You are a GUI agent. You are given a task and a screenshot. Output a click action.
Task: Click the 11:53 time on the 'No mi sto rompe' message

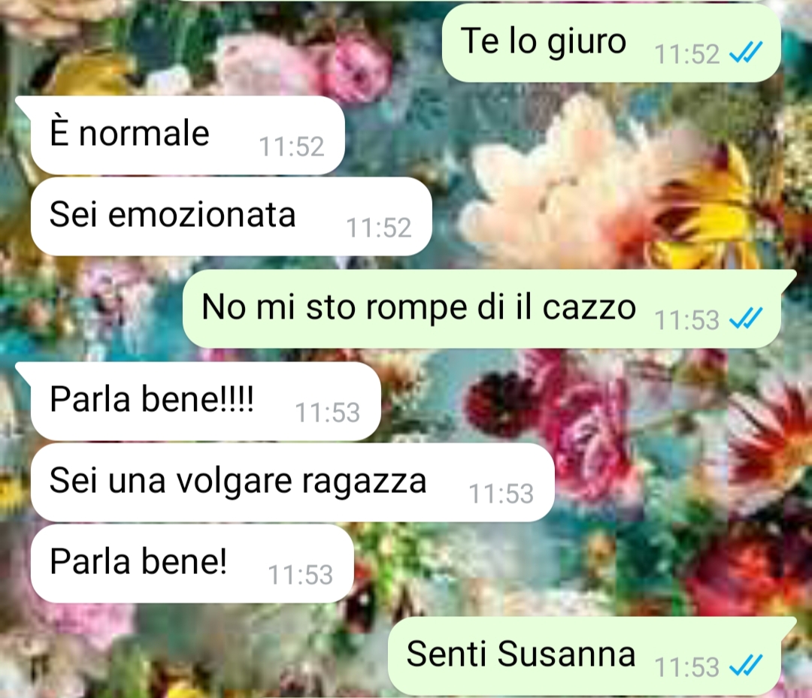686,320
